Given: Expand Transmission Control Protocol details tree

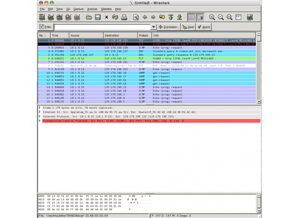Looking at the screenshot, I should point(40,121).
